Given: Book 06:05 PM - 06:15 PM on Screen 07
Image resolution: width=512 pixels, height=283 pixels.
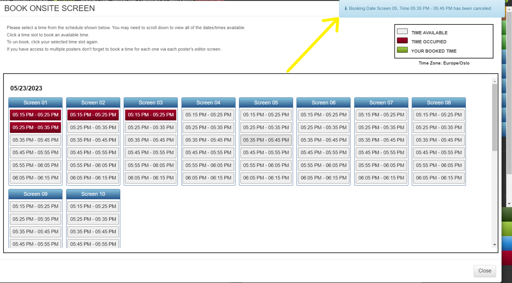Looking at the screenshot, I should 381,178.
